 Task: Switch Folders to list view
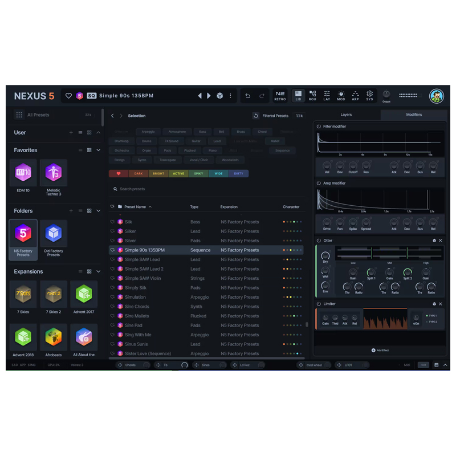tap(80, 211)
